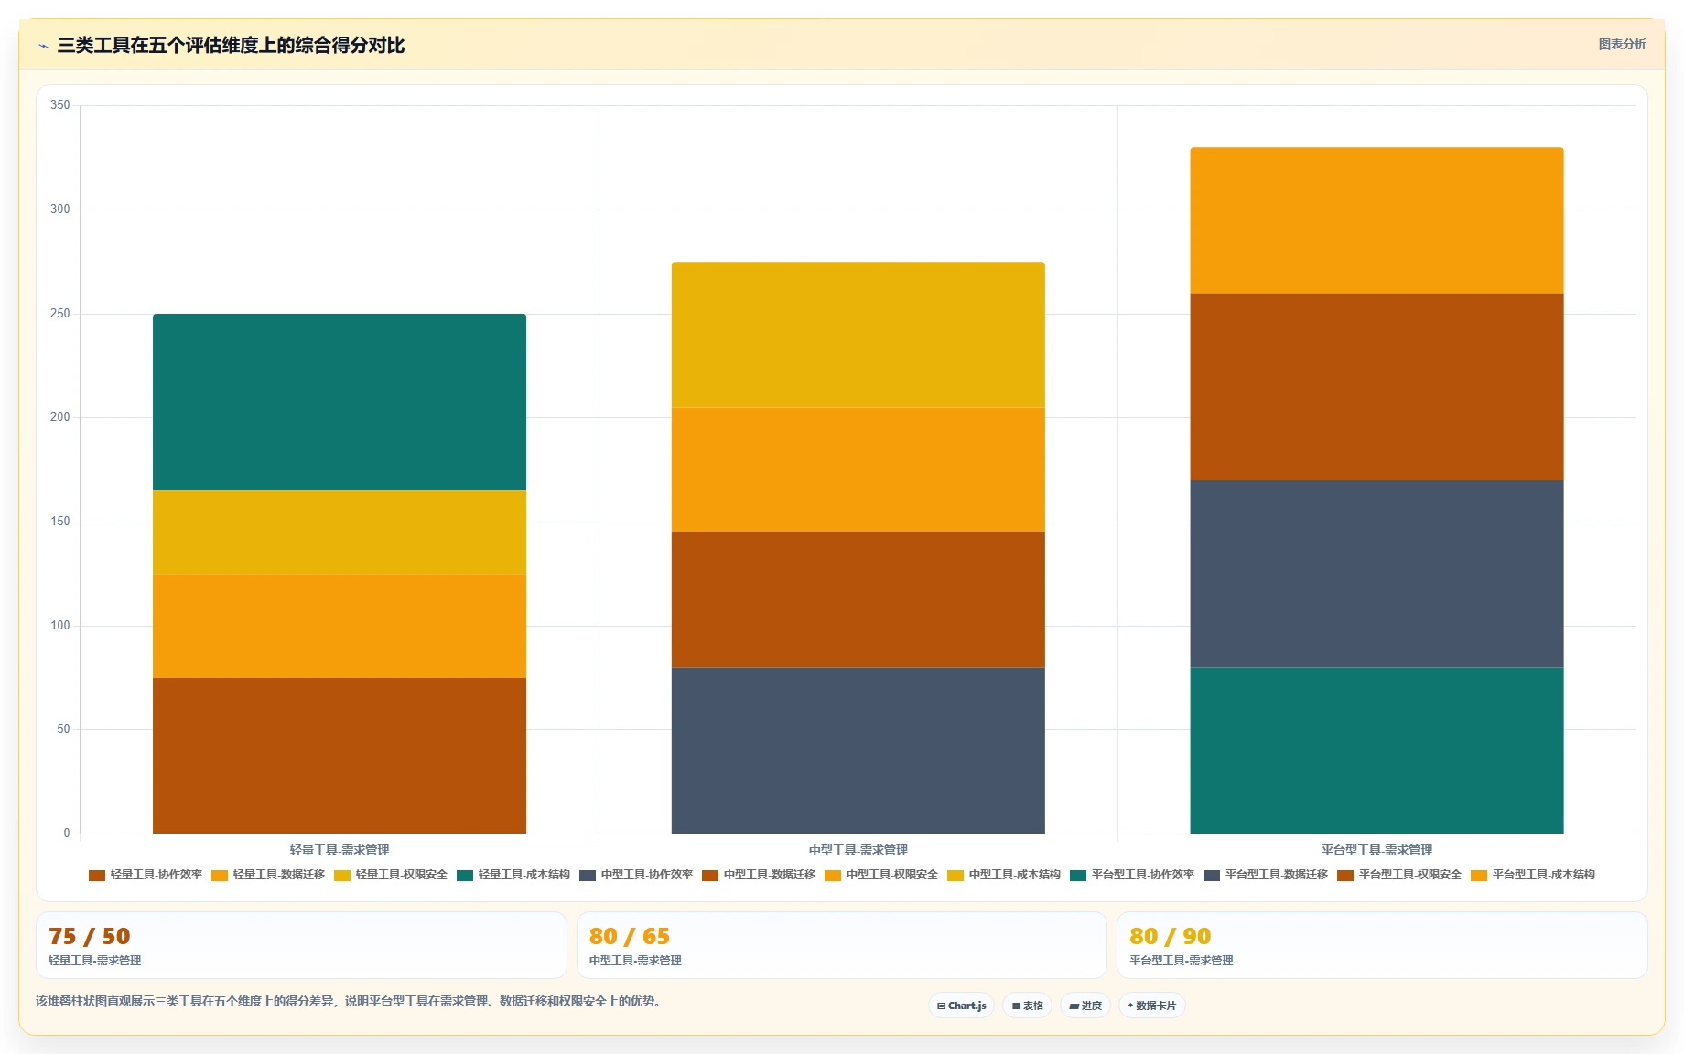Click the y-axis tick value 100

point(60,626)
